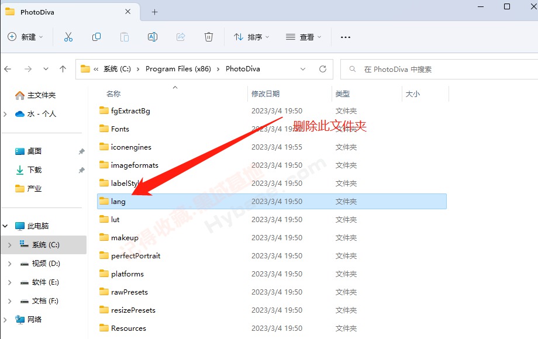The height and width of the screenshot is (339, 538).
Task: Click the search box 在 PhotoDiva 中搜索
Action: [439, 69]
